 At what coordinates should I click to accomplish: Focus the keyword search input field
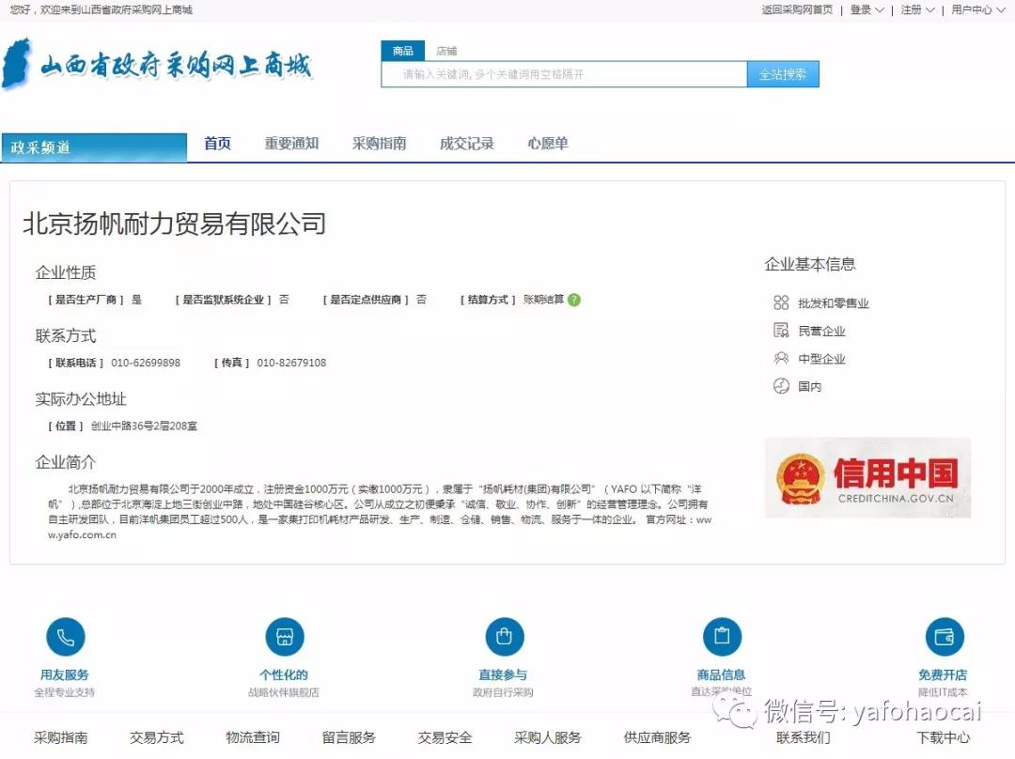564,74
